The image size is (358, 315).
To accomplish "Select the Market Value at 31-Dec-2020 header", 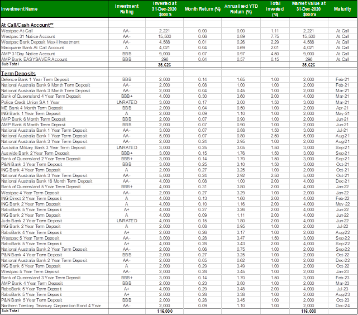I will point(309,9).
